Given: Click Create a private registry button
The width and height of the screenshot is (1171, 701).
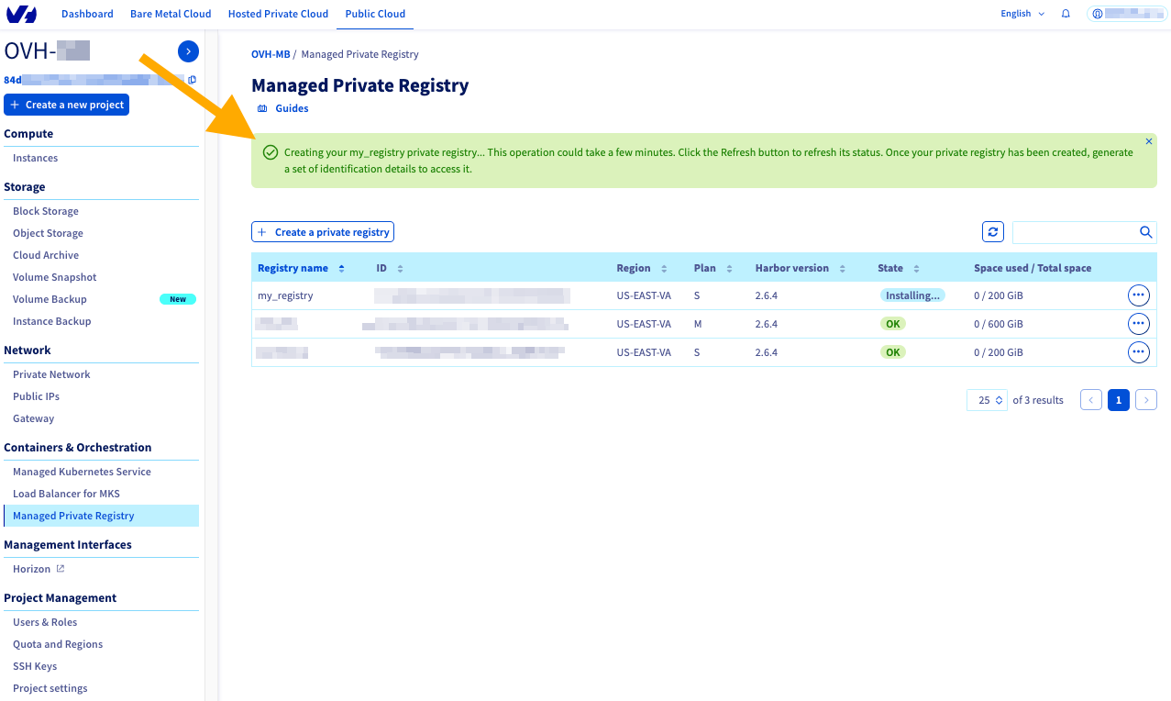Looking at the screenshot, I should tap(323, 232).
